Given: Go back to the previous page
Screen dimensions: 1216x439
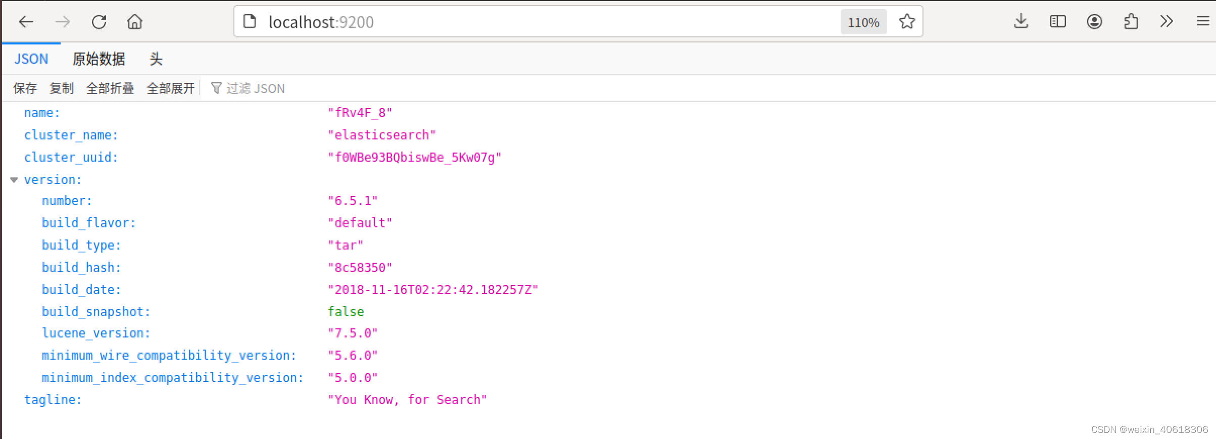Looking at the screenshot, I should (26, 22).
